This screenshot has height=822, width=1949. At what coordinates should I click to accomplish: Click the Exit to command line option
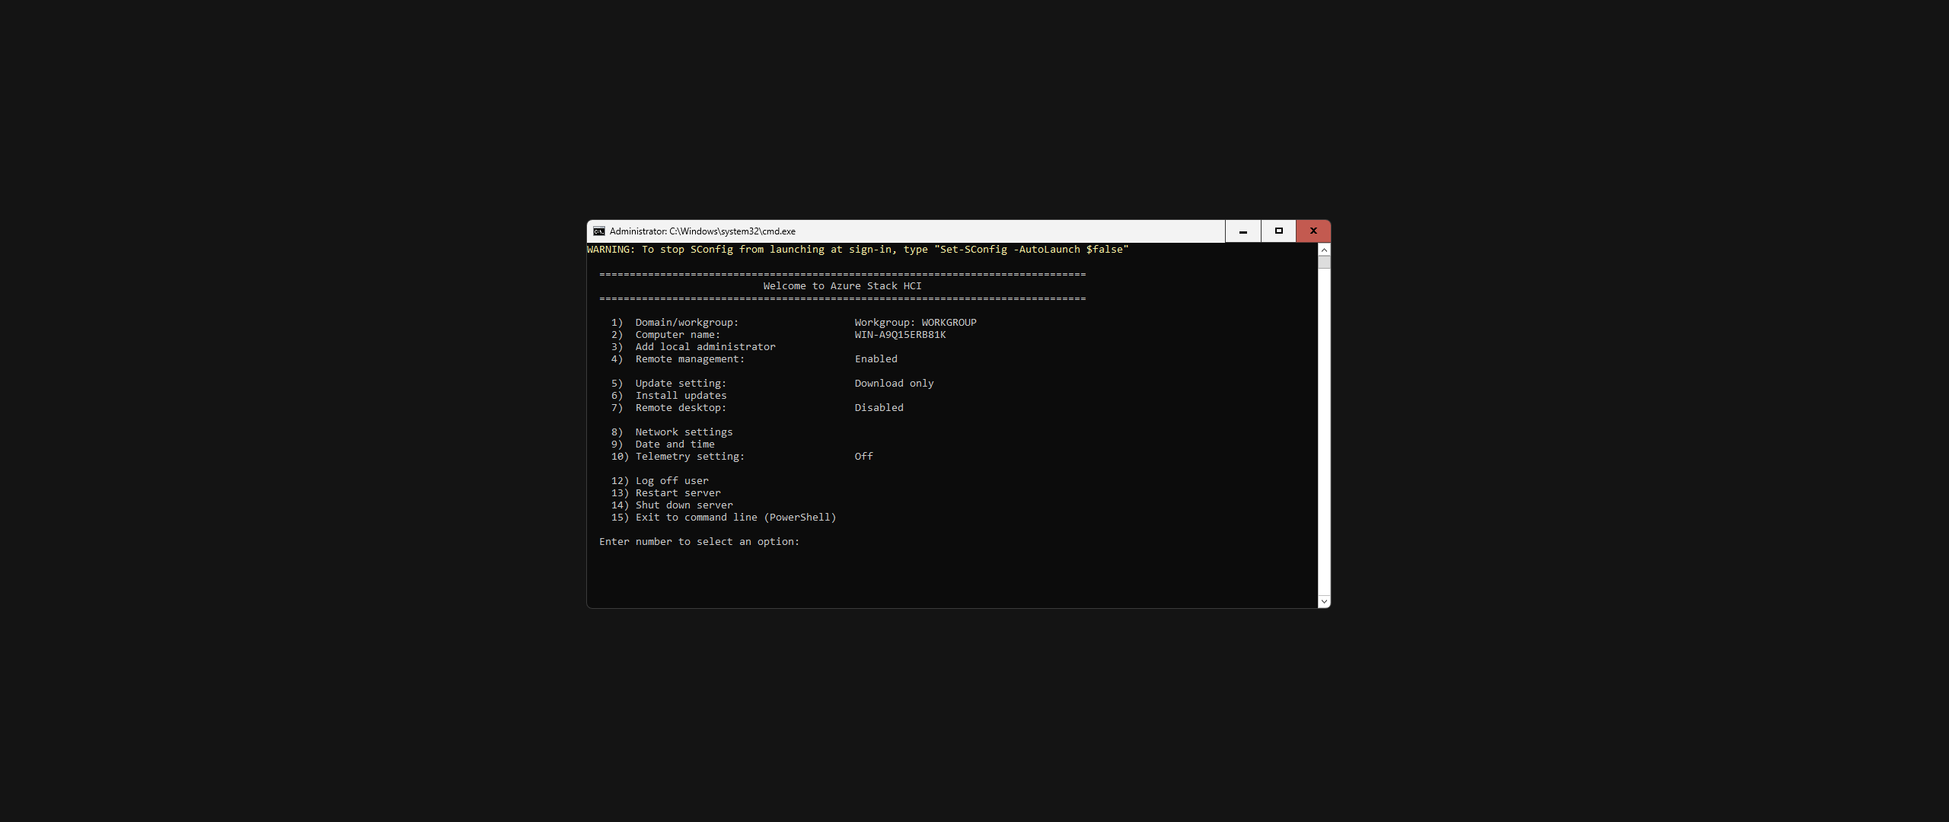pyautogui.click(x=735, y=518)
